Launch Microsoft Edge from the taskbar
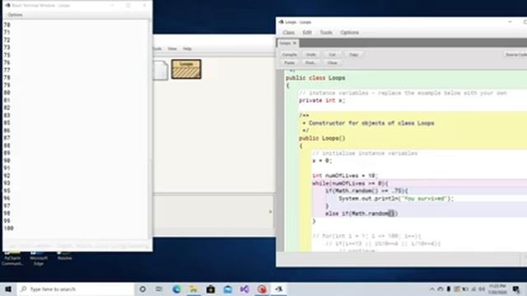 pyautogui.click(x=176, y=289)
